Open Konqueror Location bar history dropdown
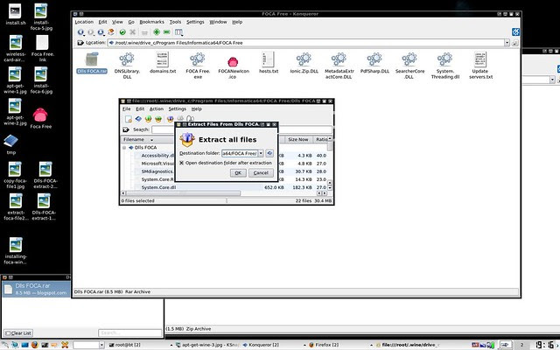The width and height of the screenshot is (560, 350). 507,43
